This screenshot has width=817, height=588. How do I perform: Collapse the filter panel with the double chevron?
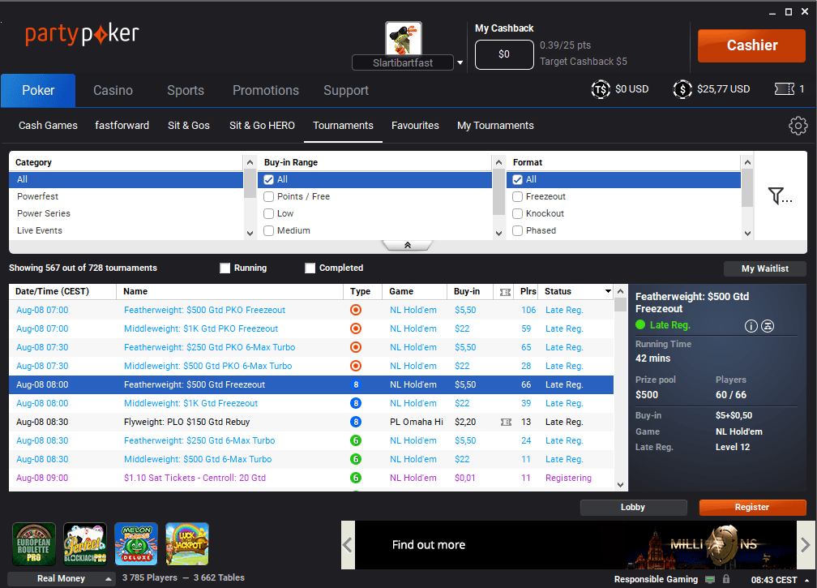point(408,245)
